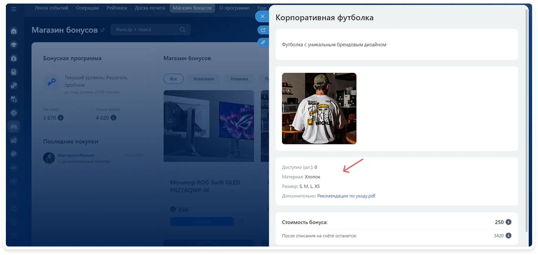
Task: Close the side panel with X button
Action: (x=263, y=16)
